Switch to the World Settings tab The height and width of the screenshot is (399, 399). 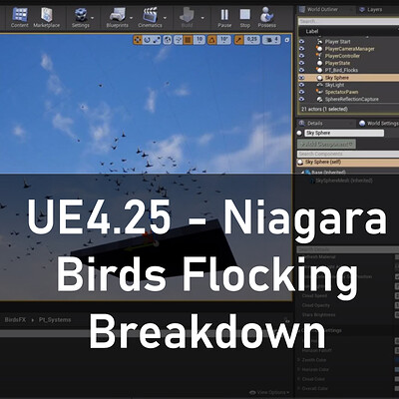(379, 124)
